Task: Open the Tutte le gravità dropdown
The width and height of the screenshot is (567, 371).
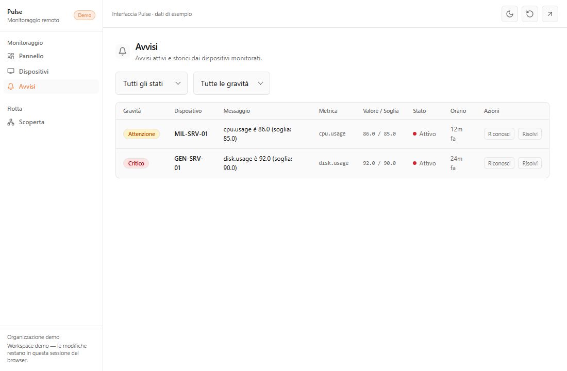Action: [x=231, y=83]
